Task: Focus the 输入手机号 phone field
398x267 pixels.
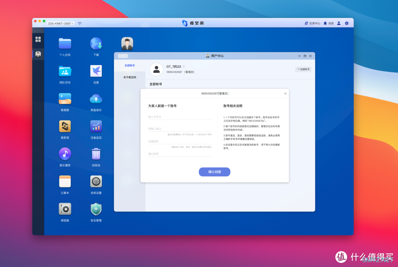Action: pos(180,117)
